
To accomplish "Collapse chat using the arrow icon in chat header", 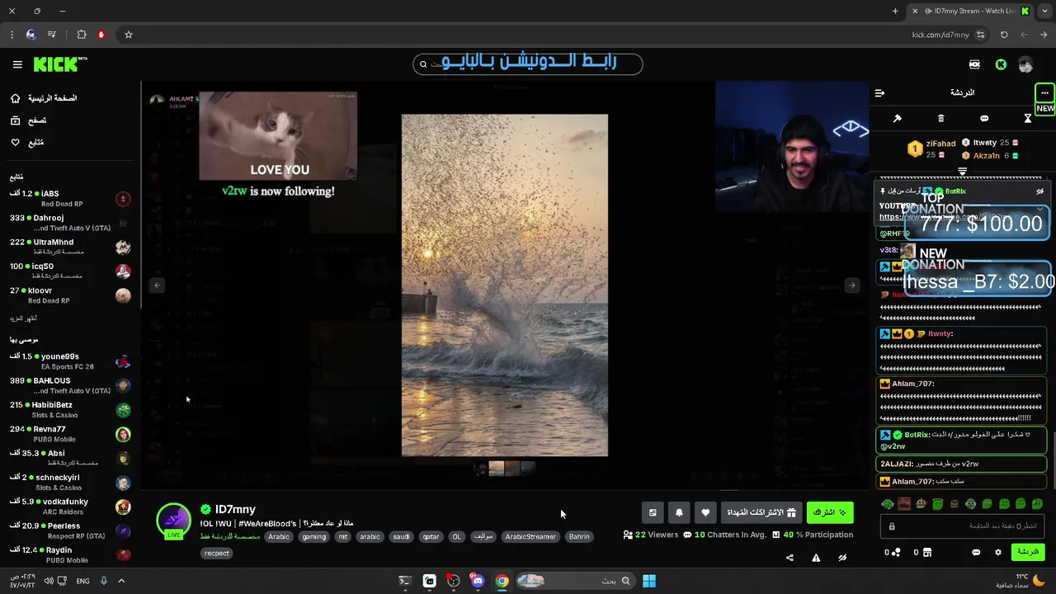I will tap(879, 93).
